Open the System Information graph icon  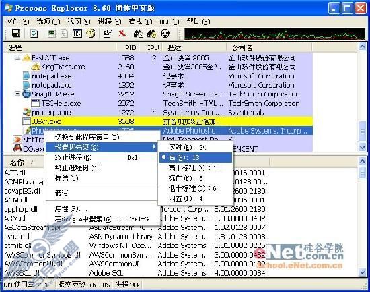coord(52,34)
